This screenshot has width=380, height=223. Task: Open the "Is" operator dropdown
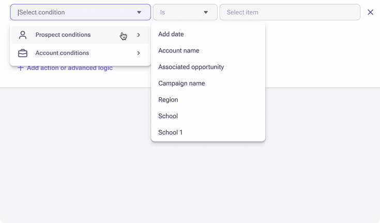(185, 12)
